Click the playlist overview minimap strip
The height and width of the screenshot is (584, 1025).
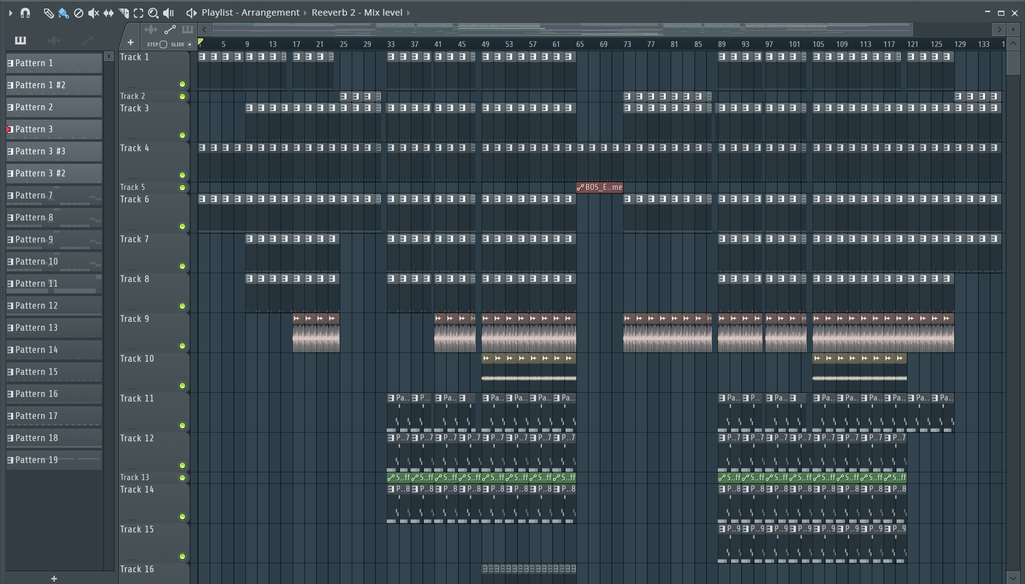(x=562, y=29)
